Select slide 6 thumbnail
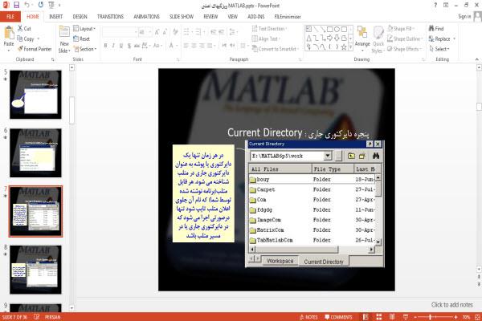 35,152
